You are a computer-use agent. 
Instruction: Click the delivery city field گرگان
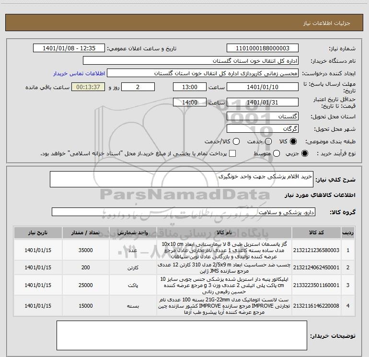[x=263, y=129]
